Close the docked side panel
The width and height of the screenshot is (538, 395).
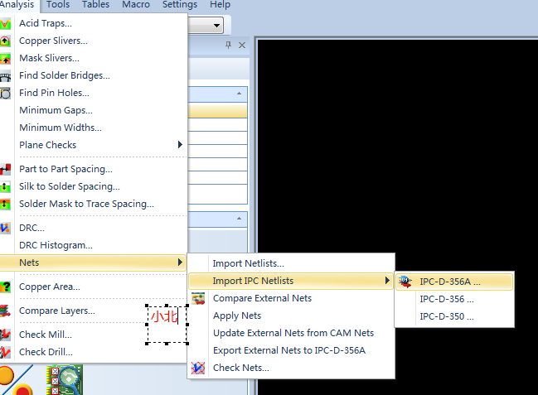click(x=242, y=46)
